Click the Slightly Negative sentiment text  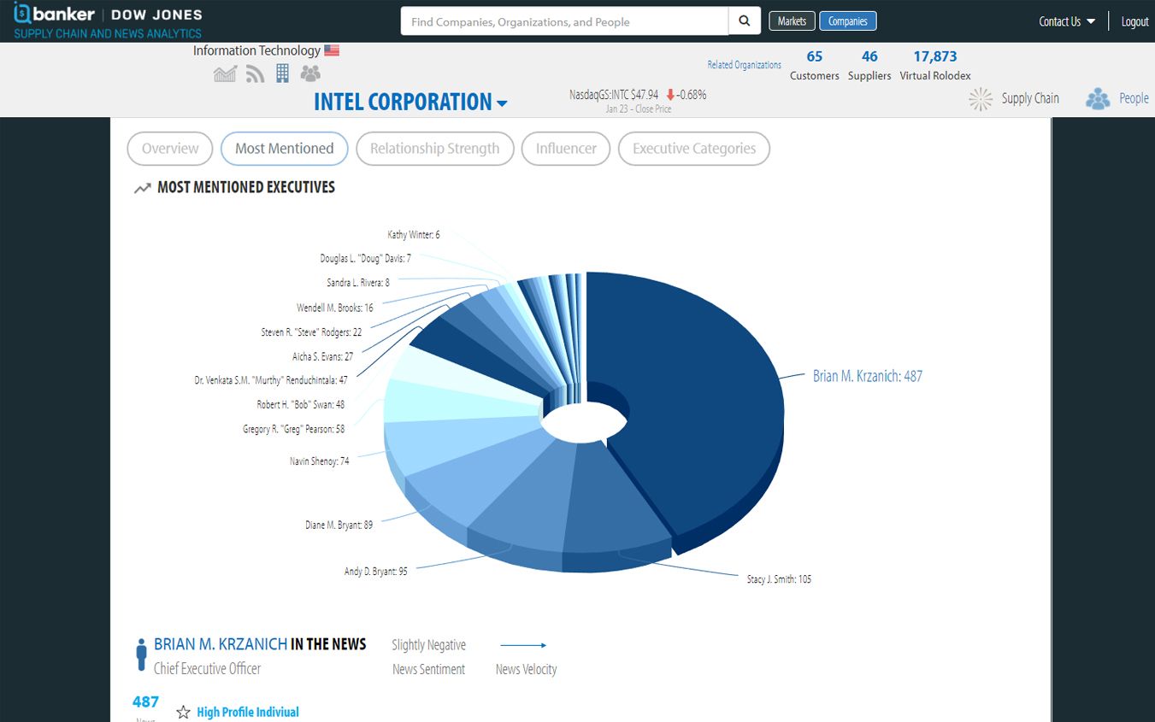pos(429,645)
